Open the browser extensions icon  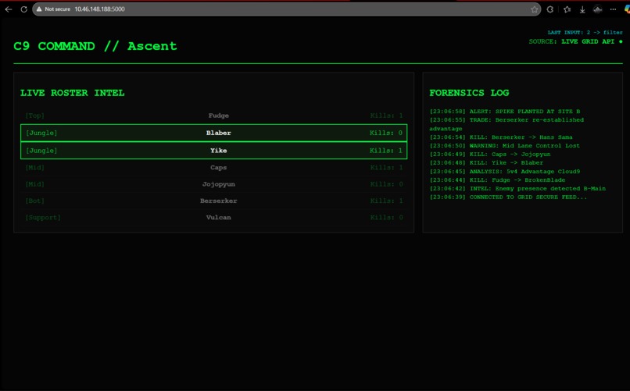(550, 9)
